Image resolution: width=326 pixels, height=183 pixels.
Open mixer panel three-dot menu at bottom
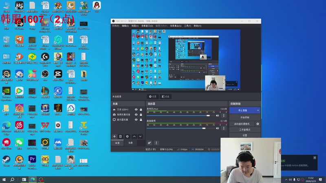point(156,143)
